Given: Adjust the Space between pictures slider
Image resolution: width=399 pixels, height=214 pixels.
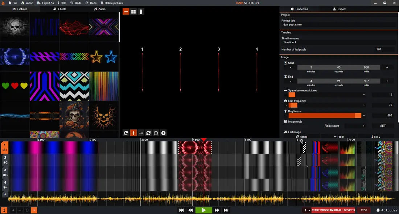Looking at the screenshot, I should pyautogui.click(x=325, y=95).
